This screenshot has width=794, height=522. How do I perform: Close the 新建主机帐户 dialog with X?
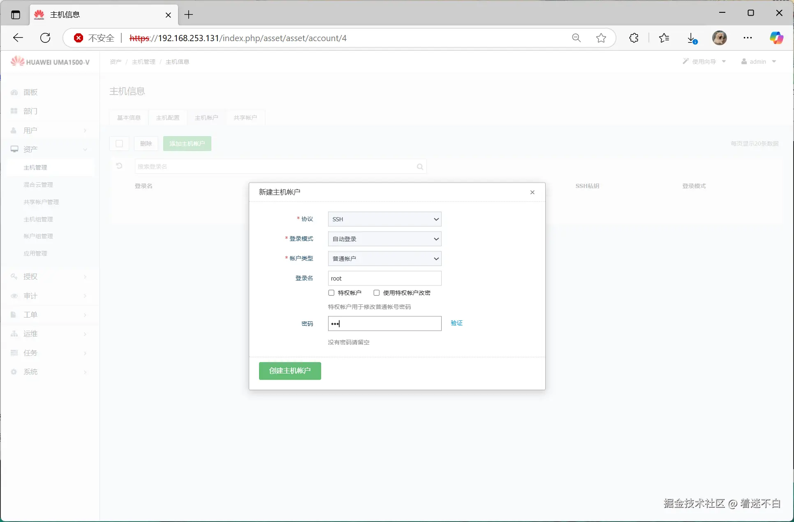tap(532, 192)
